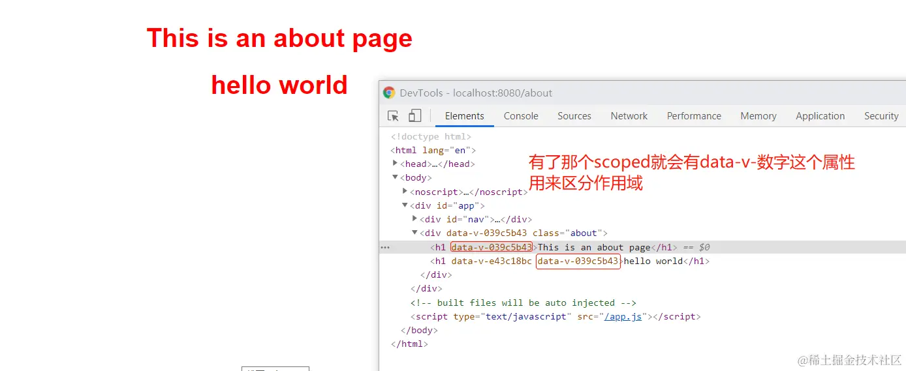
Task: Expand the head element node
Action: [x=395, y=164]
